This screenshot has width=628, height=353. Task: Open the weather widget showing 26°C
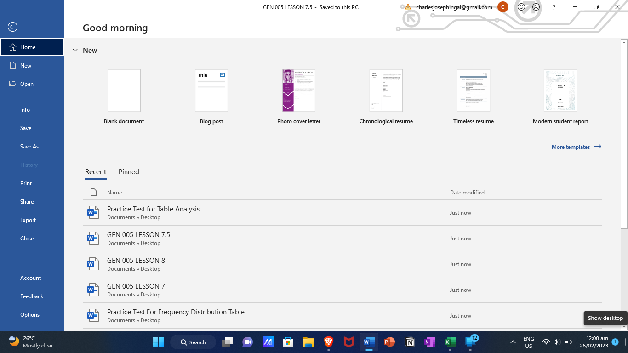31,342
